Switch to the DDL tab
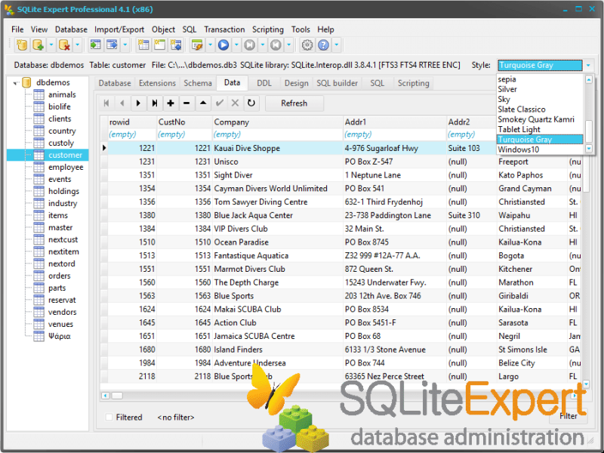This screenshot has width=604, height=453. click(264, 83)
